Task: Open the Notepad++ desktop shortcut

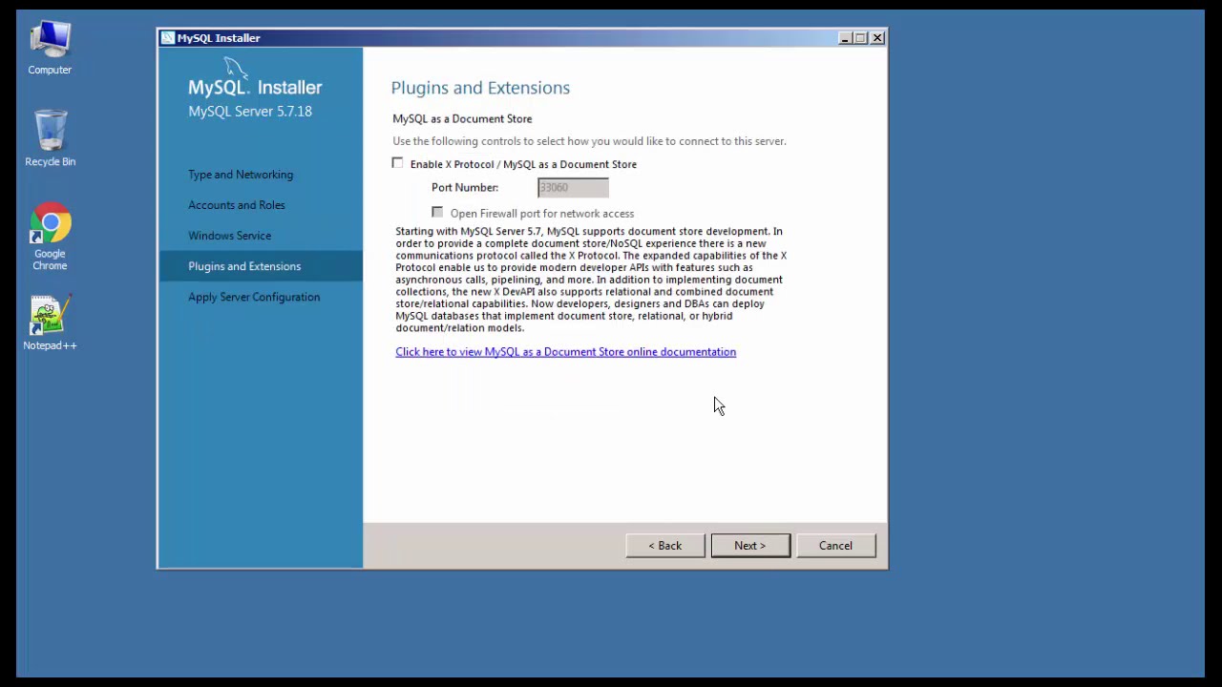Action: click(x=50, y=323)
